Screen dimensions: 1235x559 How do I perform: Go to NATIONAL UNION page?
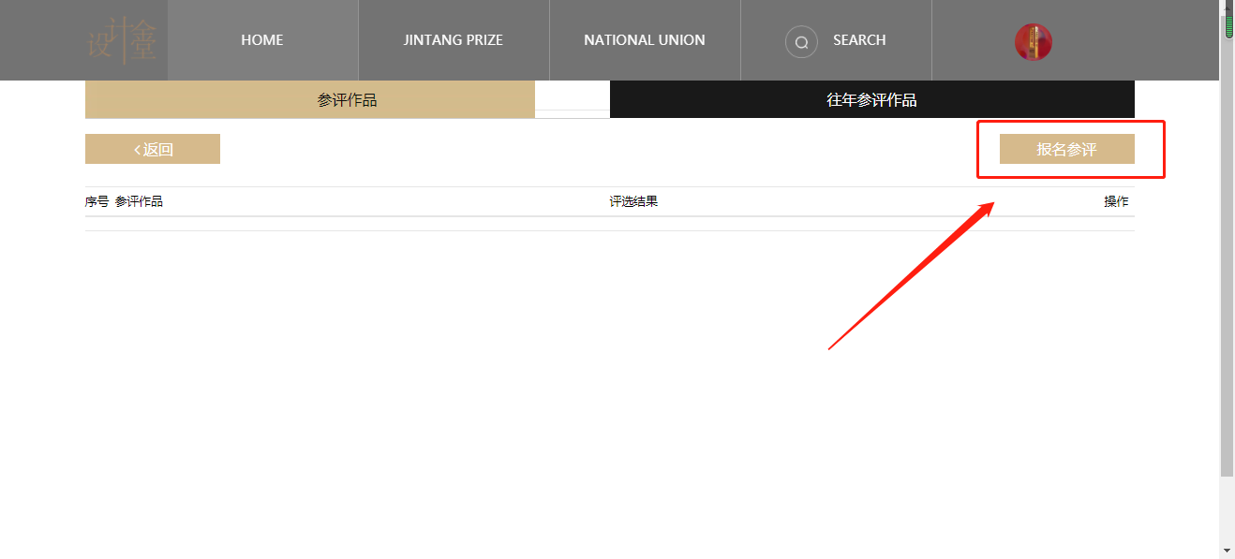tap(645, 40)
